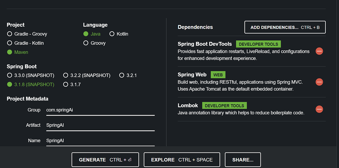339x168 pixels.
Task: Edit the Artifact input field
Action: coord(100,125)
